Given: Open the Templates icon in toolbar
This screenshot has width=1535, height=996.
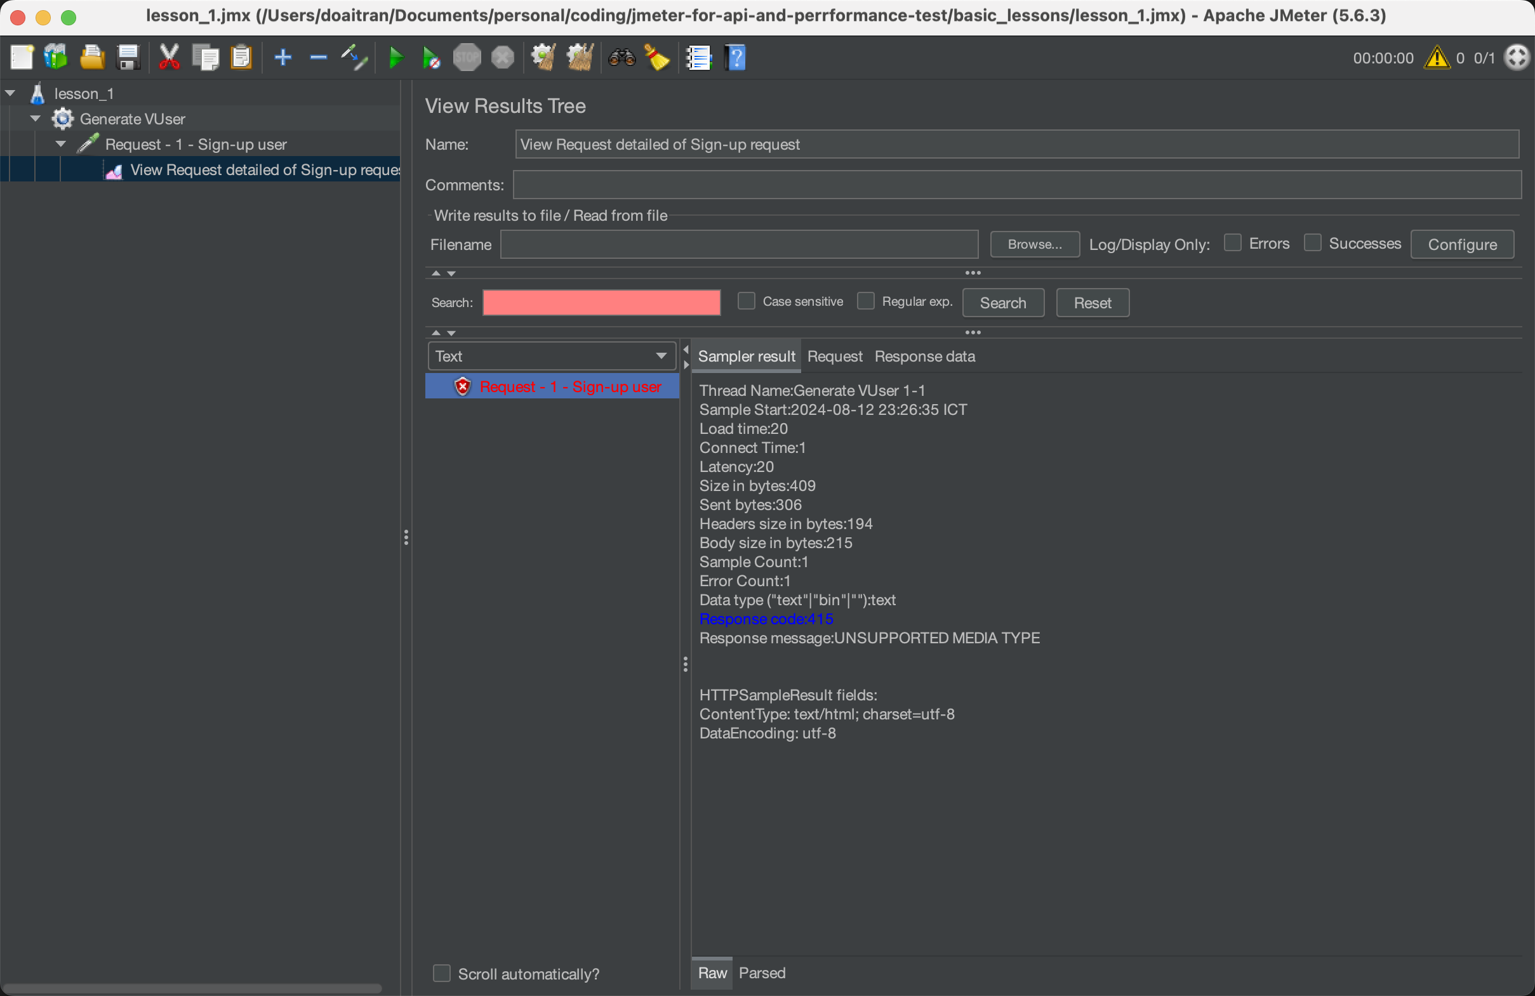Looking at the screenshot, I should (x=56, y=57).
